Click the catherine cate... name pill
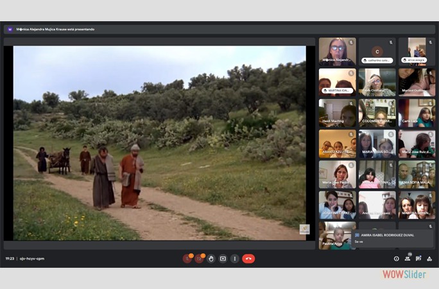 377,60
